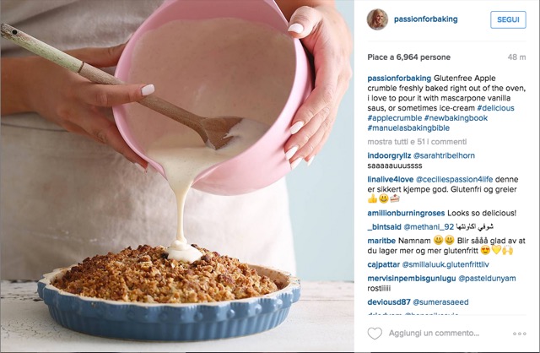This screenshot has width=540, height=353.
Task: Open the #applecrumble hashtag
Action: [394, 118]
